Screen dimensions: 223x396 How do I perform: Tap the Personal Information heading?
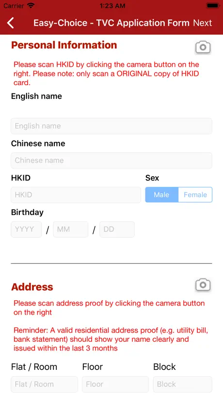(x=64, y=45)
